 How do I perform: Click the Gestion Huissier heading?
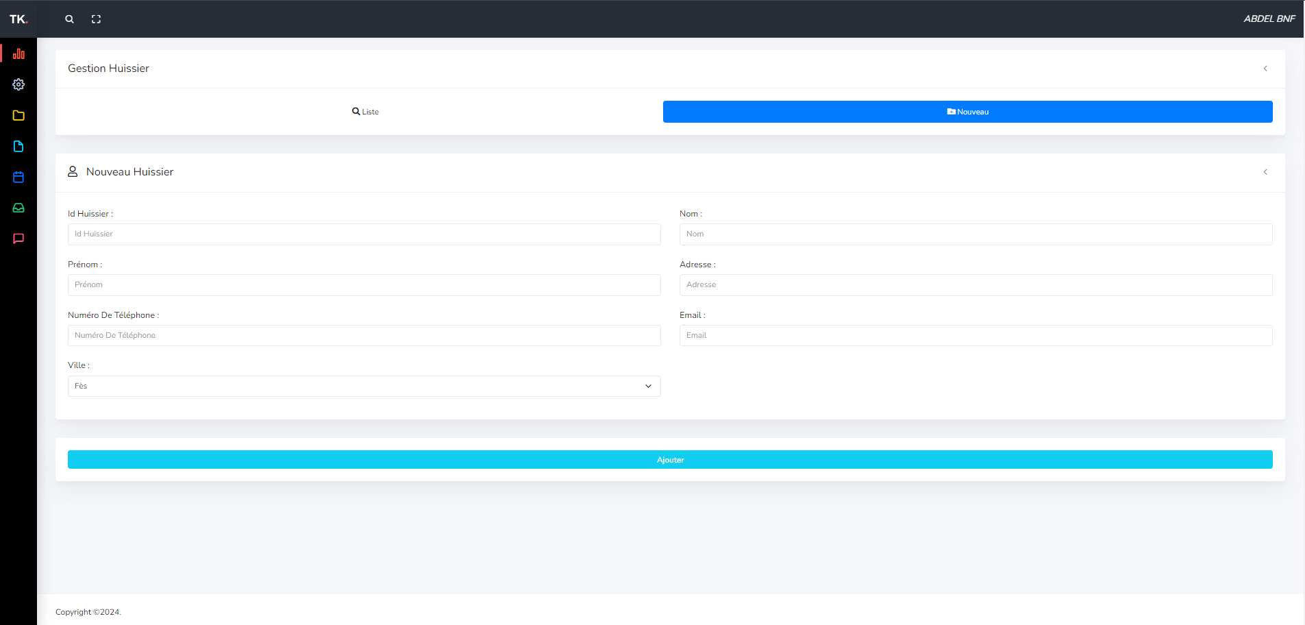108,69
